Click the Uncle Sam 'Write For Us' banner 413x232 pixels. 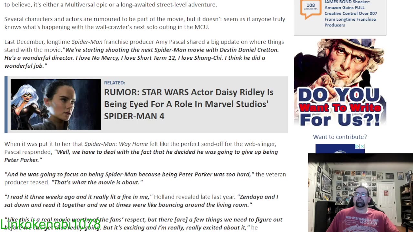coord(340,83)
